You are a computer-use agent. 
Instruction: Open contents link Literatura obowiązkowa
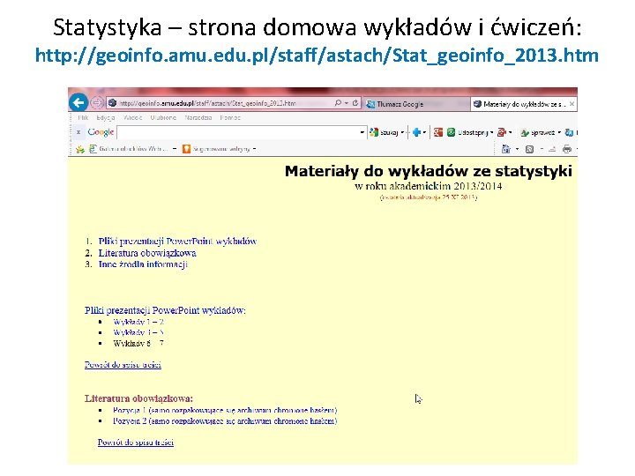(147, 253)
